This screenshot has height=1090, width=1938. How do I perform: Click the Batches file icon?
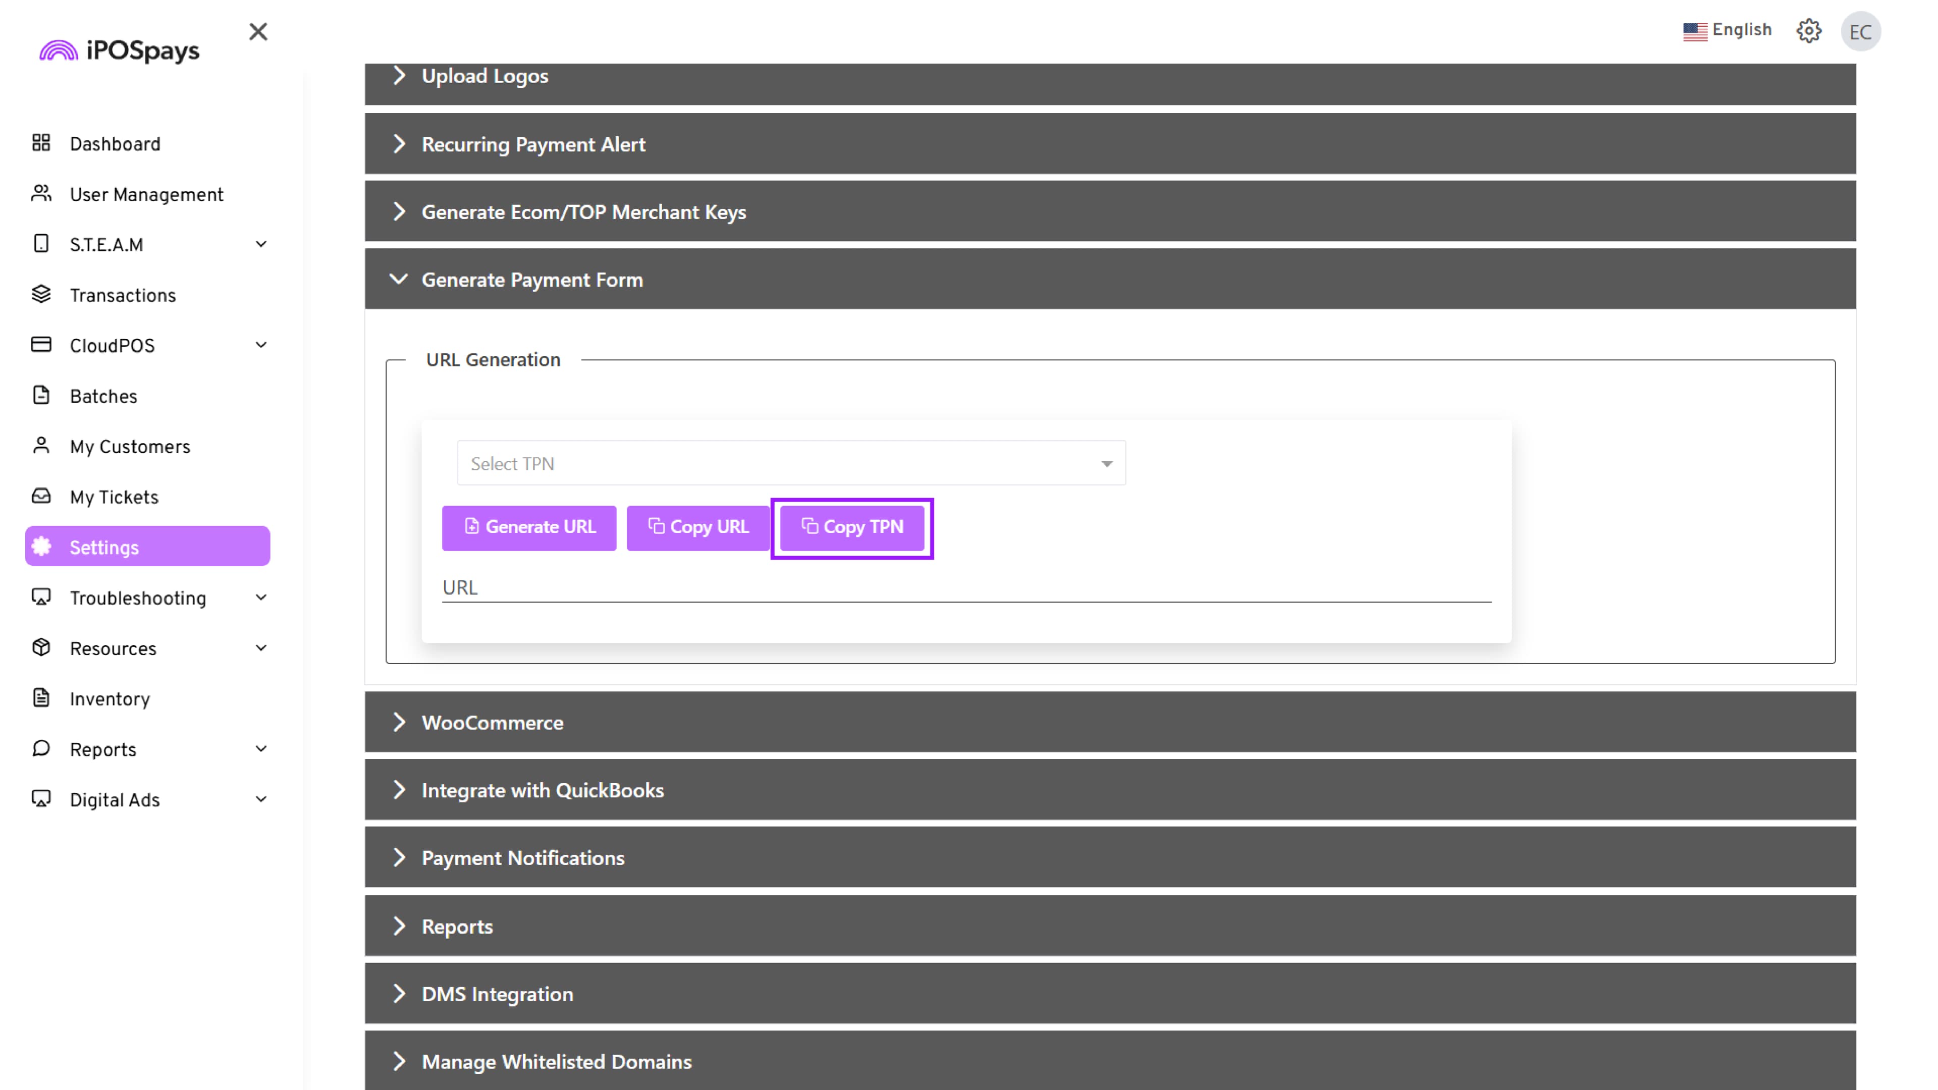point(41,395)
